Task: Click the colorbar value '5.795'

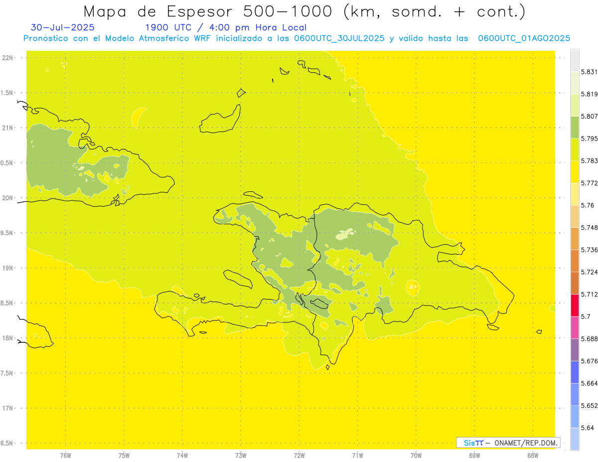Action: click(589, 139)
